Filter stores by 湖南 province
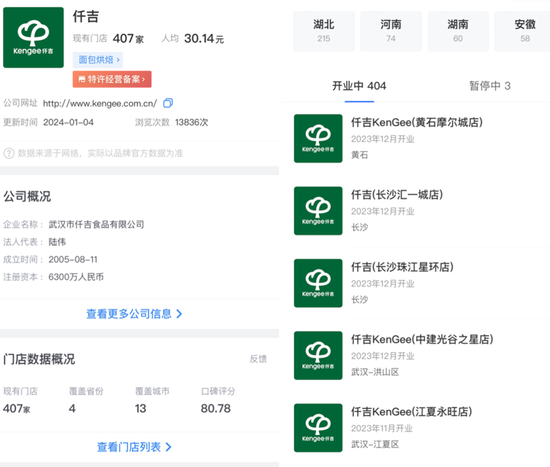This screenshot has width=550, height=467. [x=458, y=31]
